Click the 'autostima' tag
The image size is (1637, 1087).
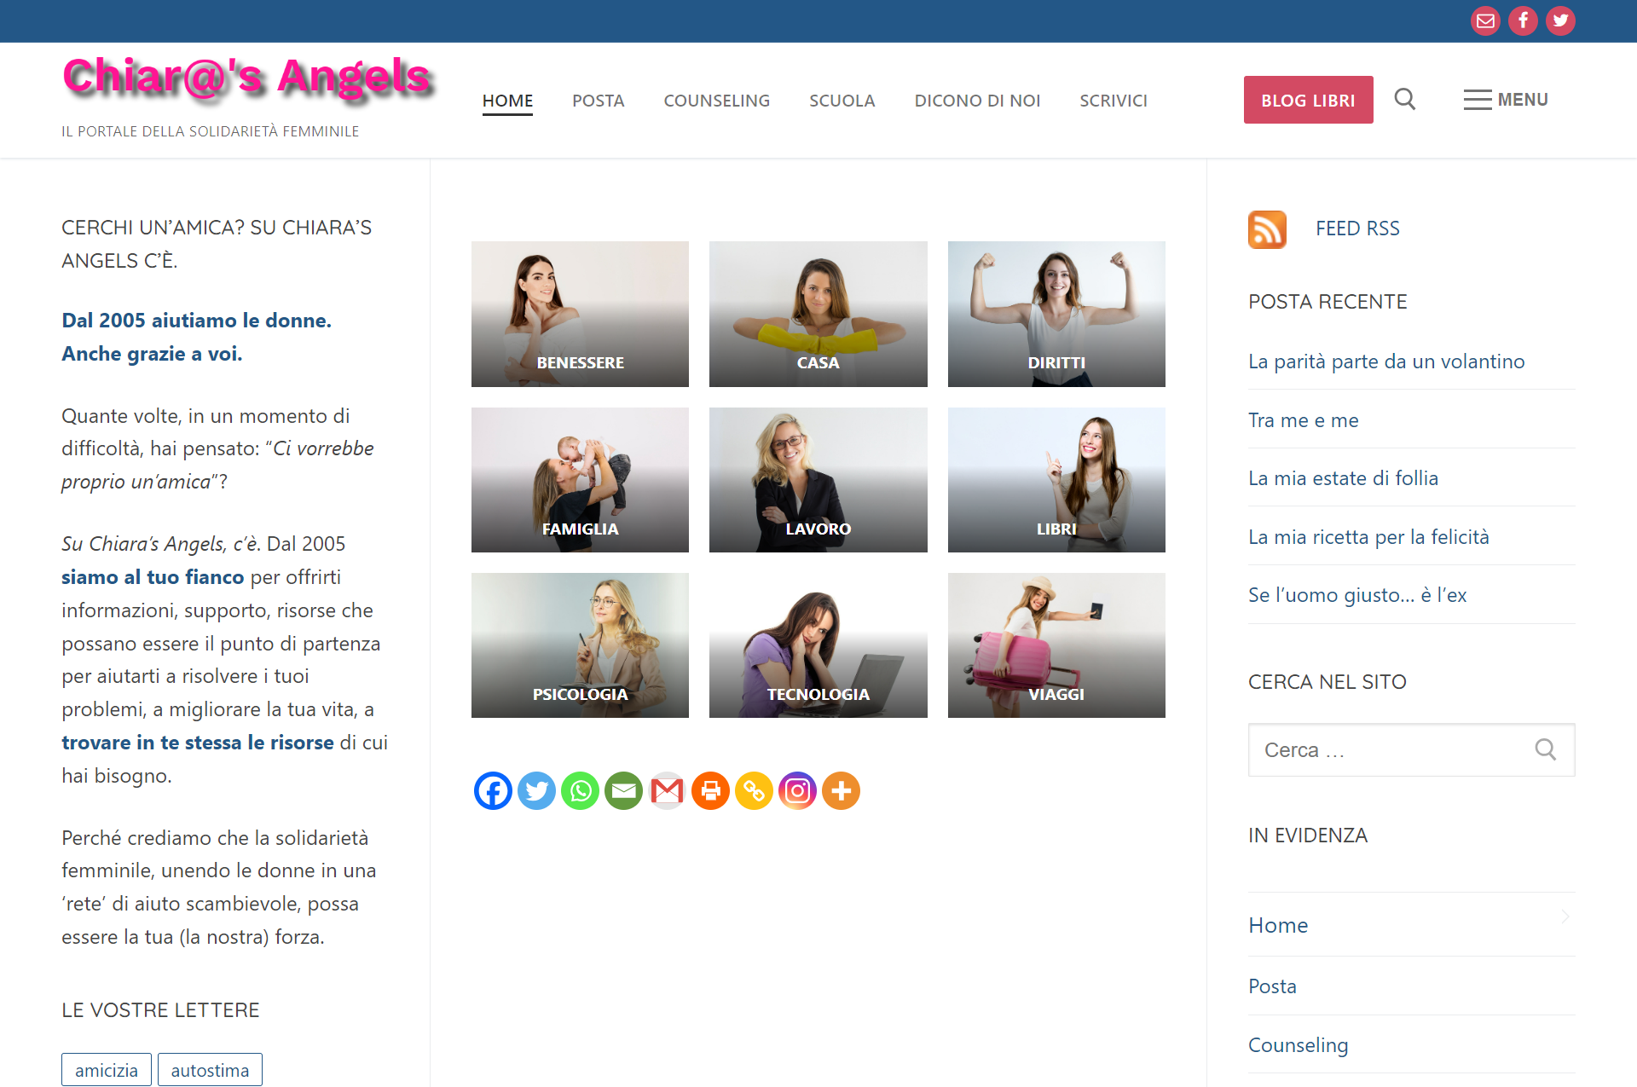pos(210,1070)
